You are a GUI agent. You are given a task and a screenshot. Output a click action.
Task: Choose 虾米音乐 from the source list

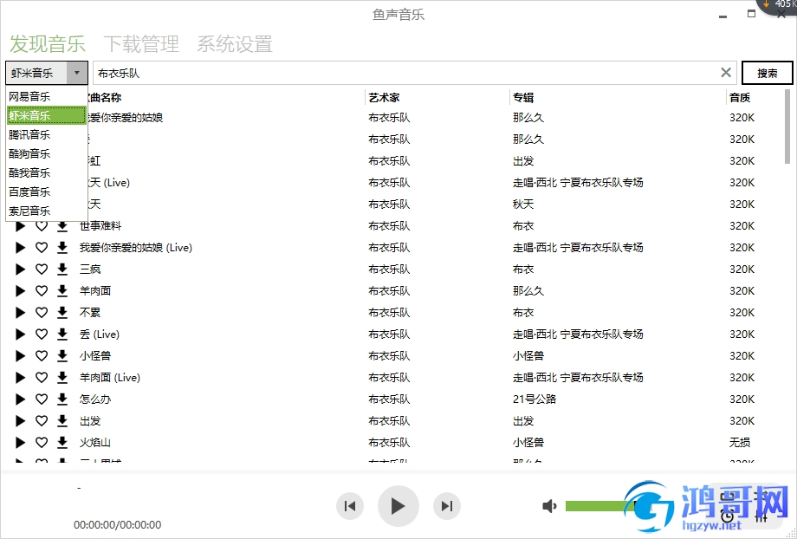tap(46, 115)
